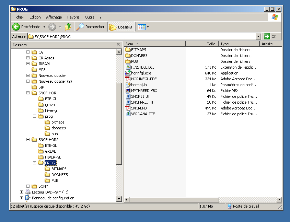Expand the CR Assos folder node
This screenshot has width=290, height=222.
28,58
